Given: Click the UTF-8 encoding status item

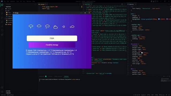Looking at the screenshot, I should coord(149,95).
